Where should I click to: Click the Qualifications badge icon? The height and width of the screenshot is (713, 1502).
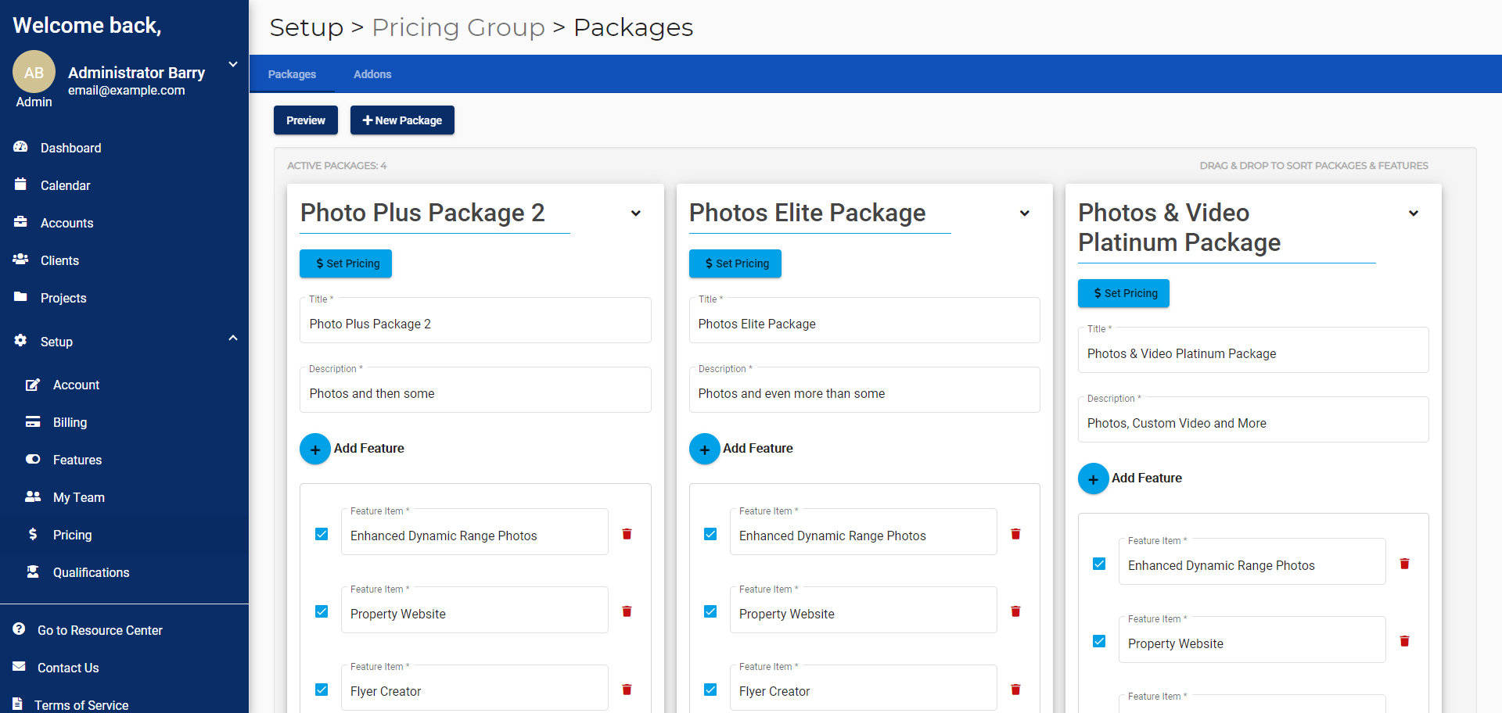(x=33, y=571)
